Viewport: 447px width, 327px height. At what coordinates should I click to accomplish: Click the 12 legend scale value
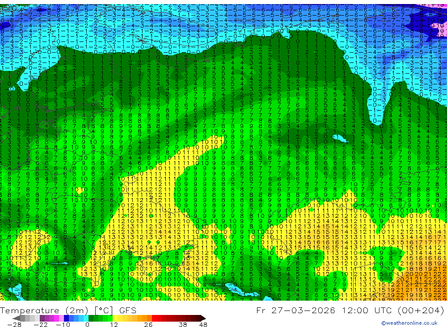[x=114, y=325]
